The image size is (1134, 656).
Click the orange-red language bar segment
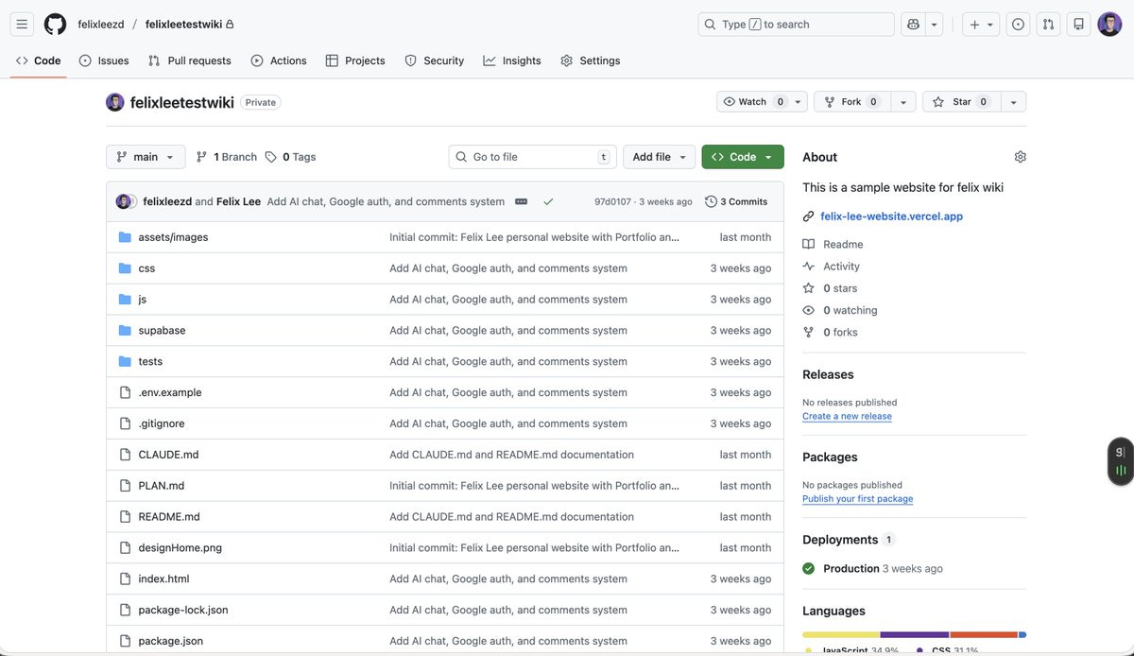point(984,634)
